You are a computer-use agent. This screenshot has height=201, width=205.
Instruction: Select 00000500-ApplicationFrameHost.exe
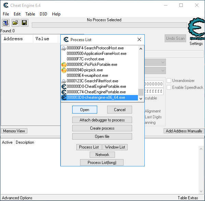tap(97, 54)
